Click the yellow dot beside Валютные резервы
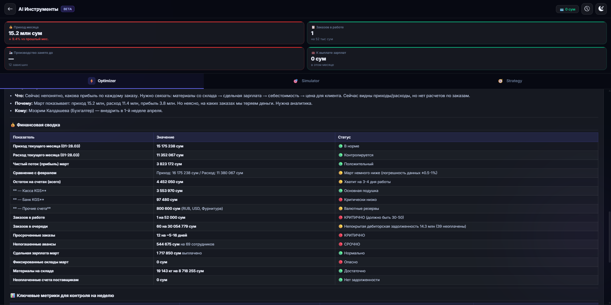The width and height of the screenshot is (611, 305). [340, 209]
